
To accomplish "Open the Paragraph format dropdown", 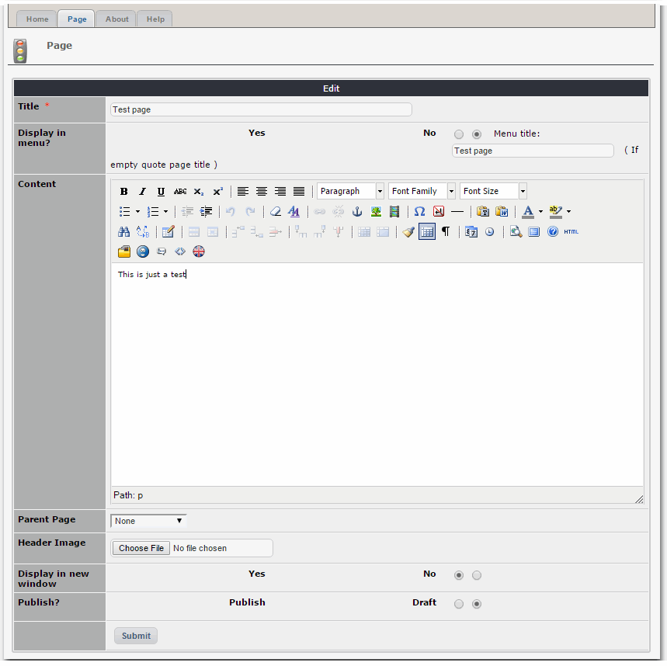I will [350, 191].
